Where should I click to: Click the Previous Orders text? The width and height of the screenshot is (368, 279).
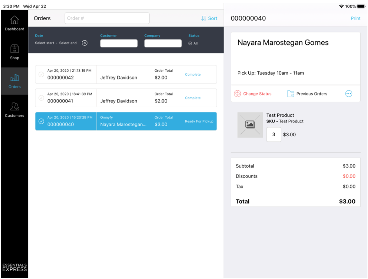coord(312,94)
